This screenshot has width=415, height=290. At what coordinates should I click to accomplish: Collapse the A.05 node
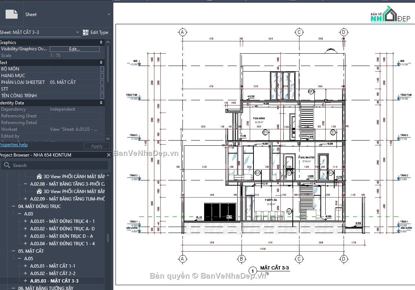click(x=19, y=259)
